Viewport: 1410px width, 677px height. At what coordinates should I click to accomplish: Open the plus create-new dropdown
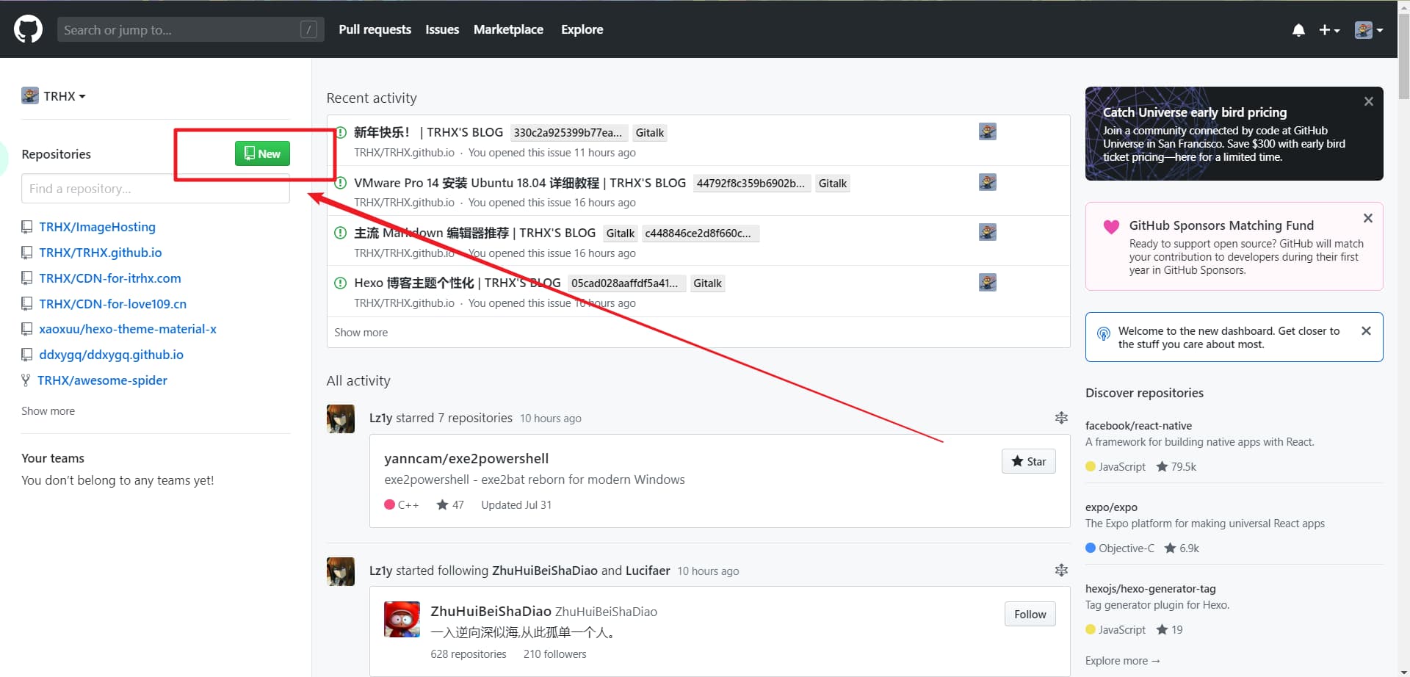(1329, 30)
